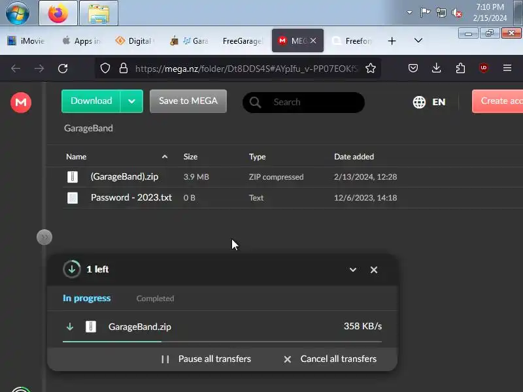Viewport: 523px width, 392px height.
Task: Click the GarageBand.zip download progress bar
Action: (222, 341)
